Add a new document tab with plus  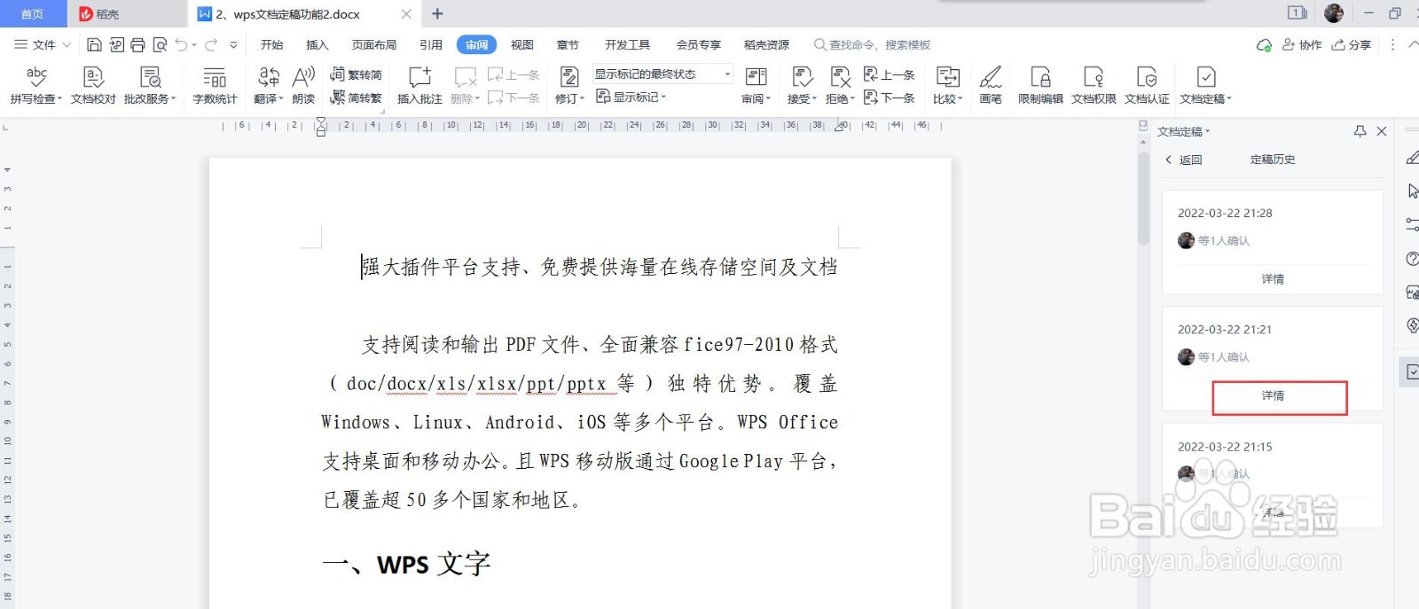(x=437, y=13)
